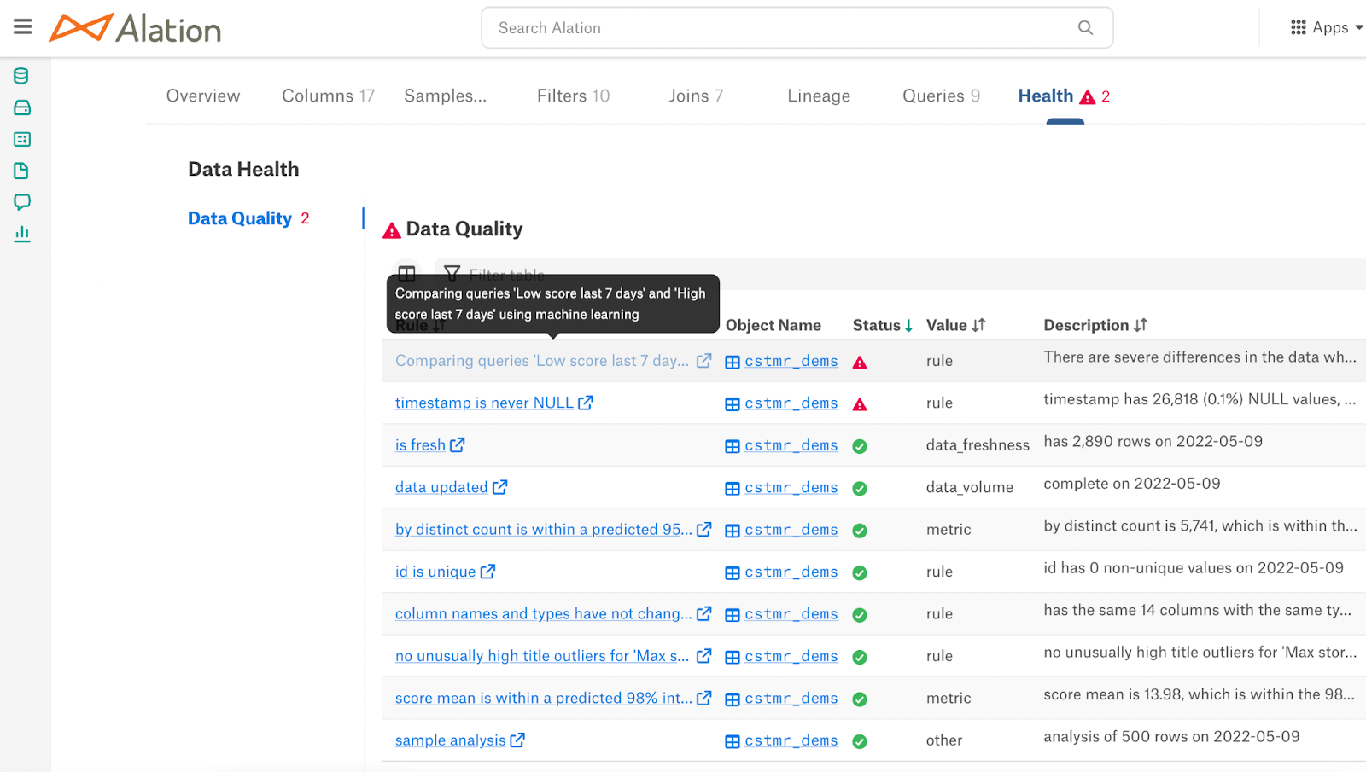Click red alert status in 'Comparing queries' row

860,362
